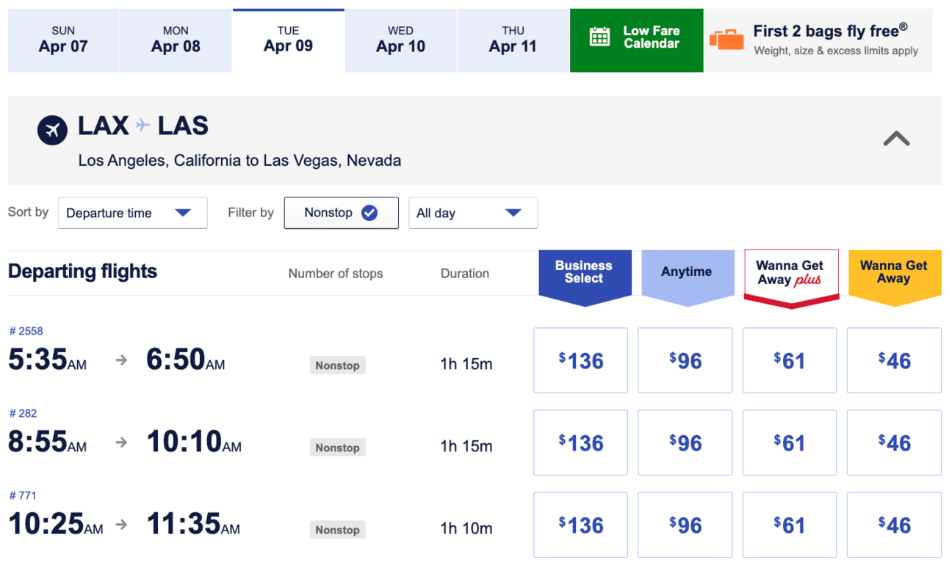949x565 pixels.
Task: Click the orange luggage icon
Action: point(726,39)
